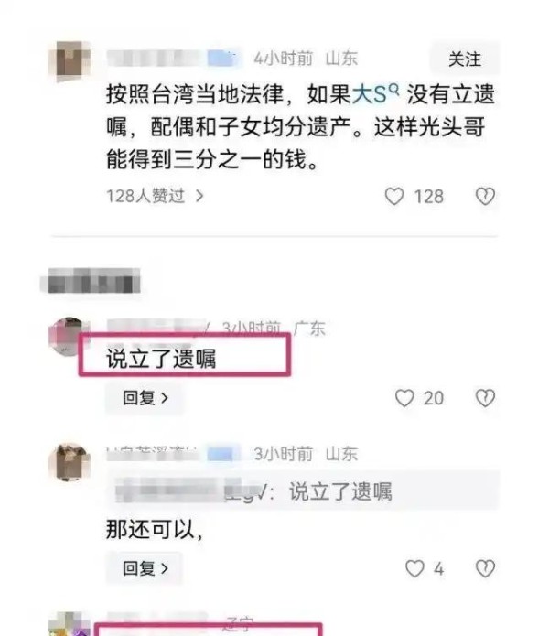Follow the top commenter with 关注 button
The image size is (549, 636).
coord(465,59)
